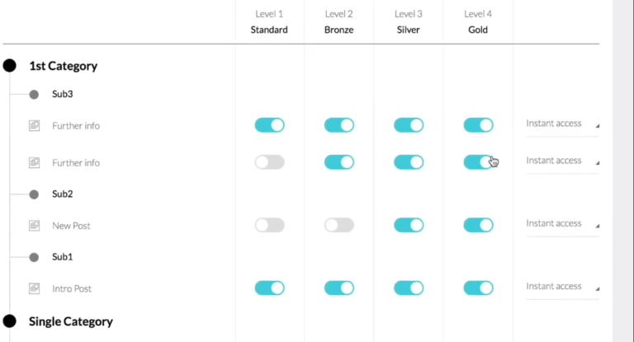634x342 pixels.
Task: Click the gray node dot for Sub3
Action: point(34,95)
